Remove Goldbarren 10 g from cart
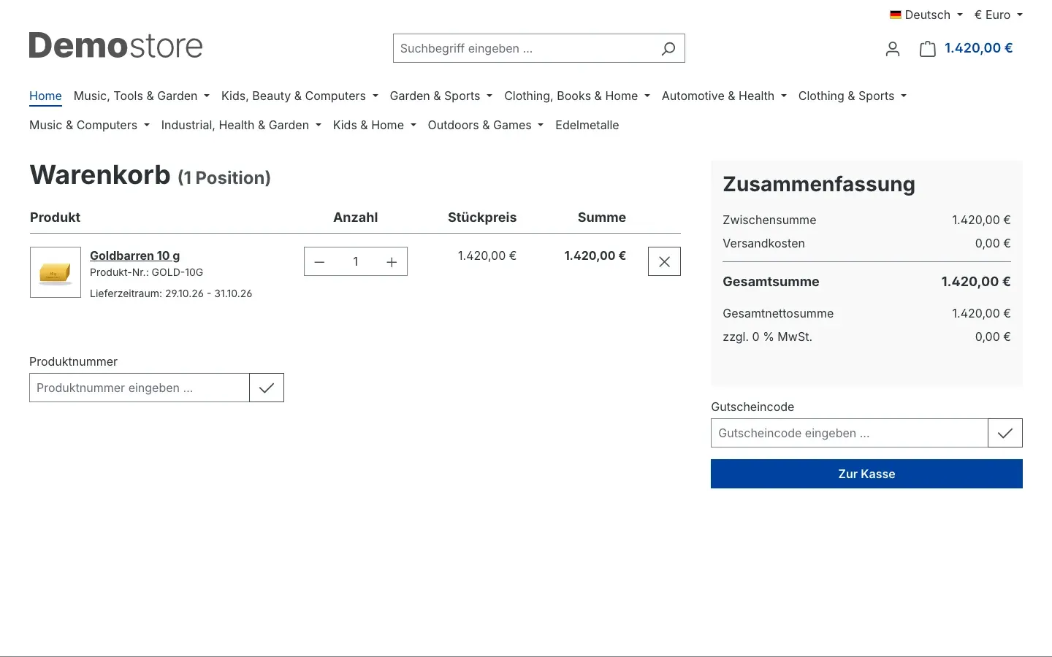Screen dimensions: 1052x657 pos(664,261)
